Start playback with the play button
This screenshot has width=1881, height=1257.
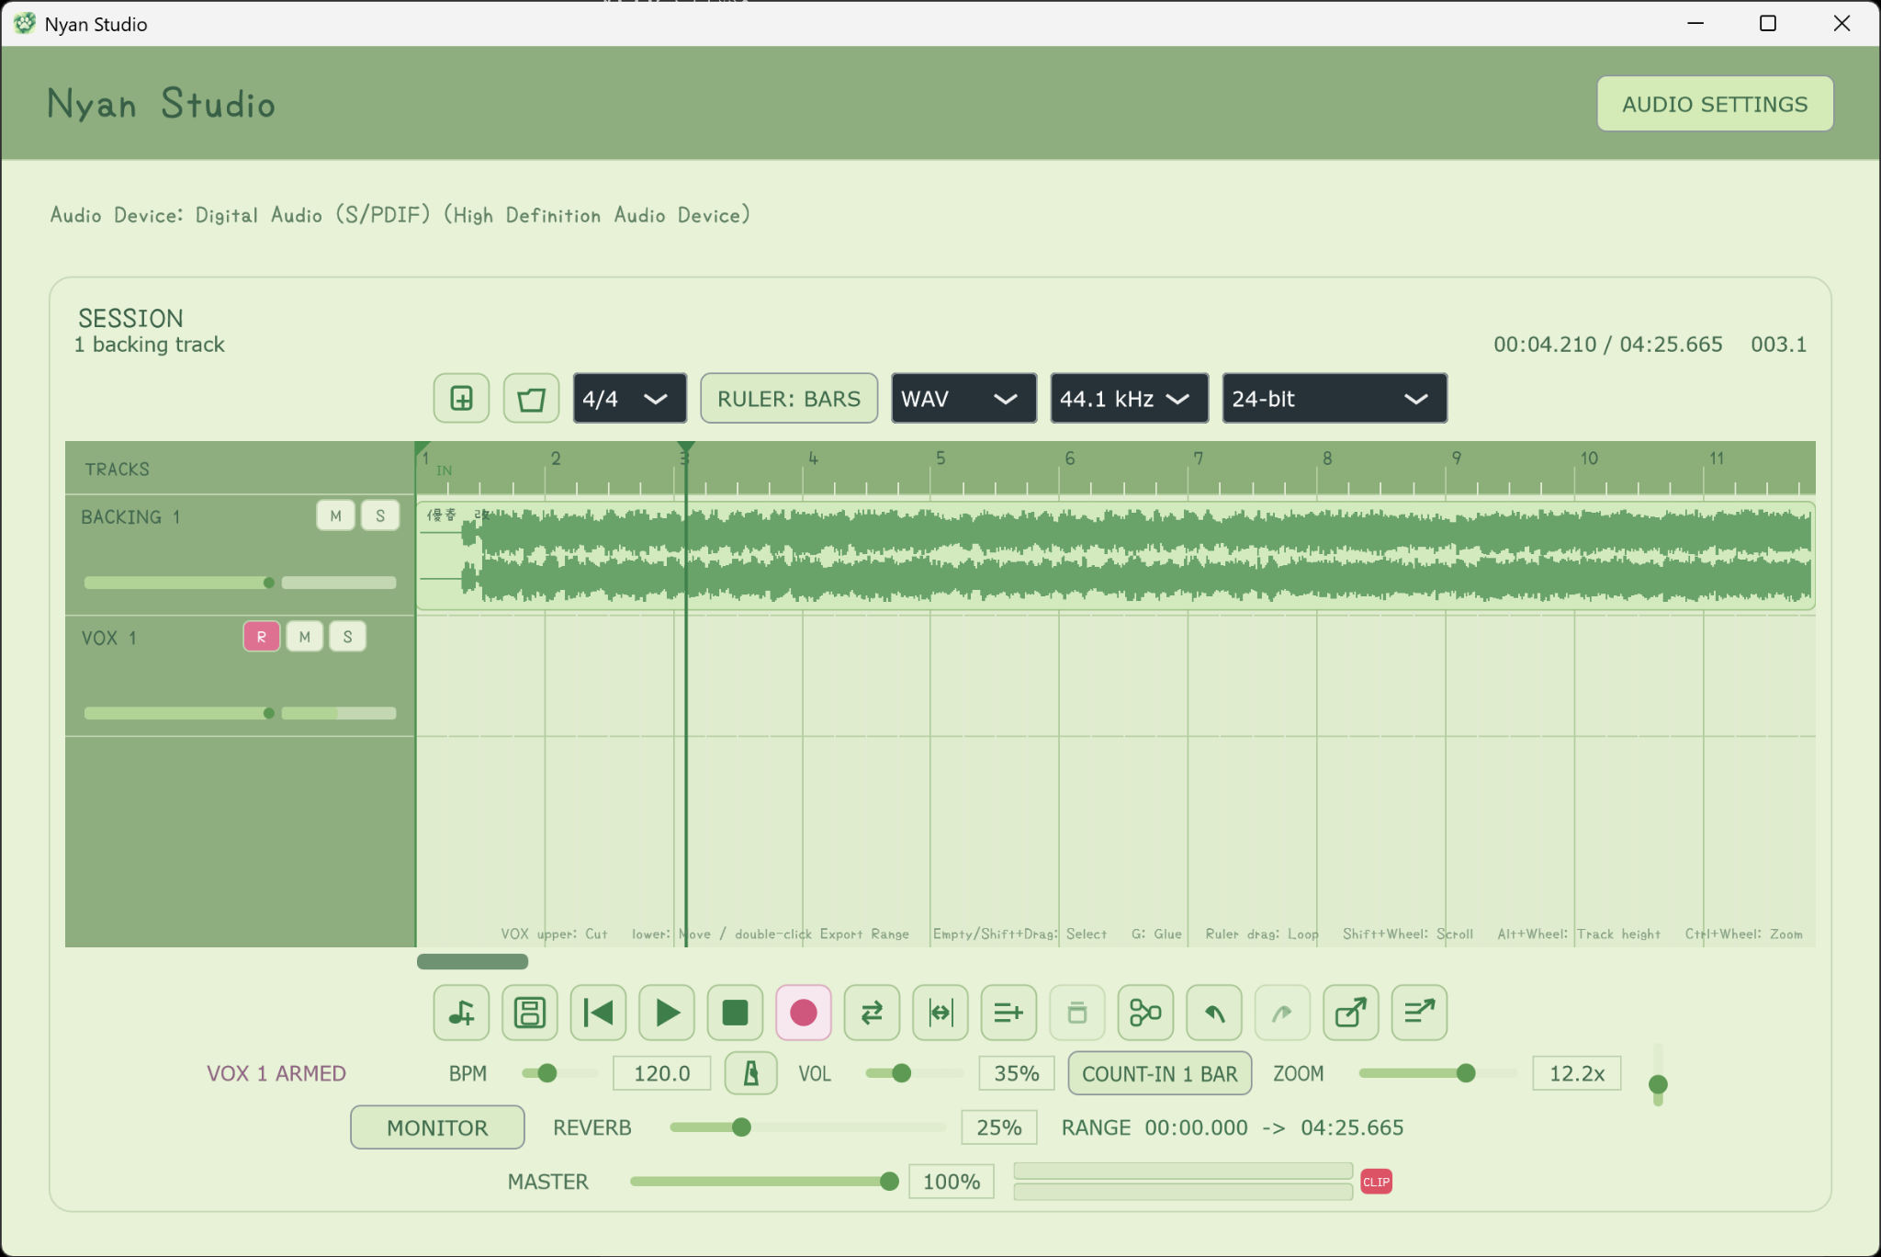[x=667, y=1013]
